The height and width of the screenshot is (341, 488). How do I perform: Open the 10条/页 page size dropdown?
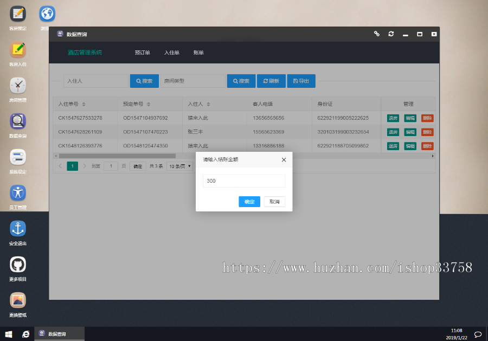tap(179, 166)
